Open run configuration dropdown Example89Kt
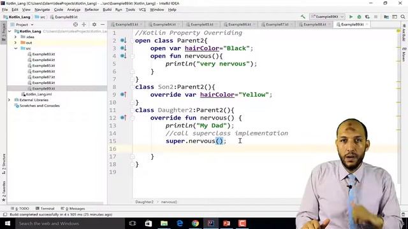This screenshot has width=408, height=229. pyautogui.click(x=327, y=17)
